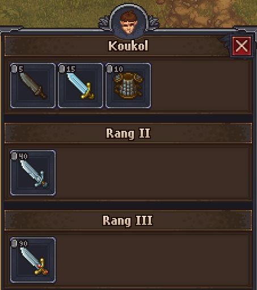Click the Koukol name title
This screenshot has height=290, width=257.
pos(128,46)
